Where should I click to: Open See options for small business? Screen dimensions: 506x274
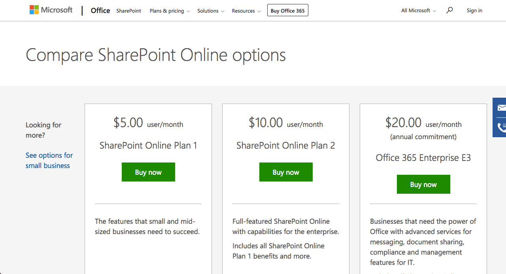[49, 160]
